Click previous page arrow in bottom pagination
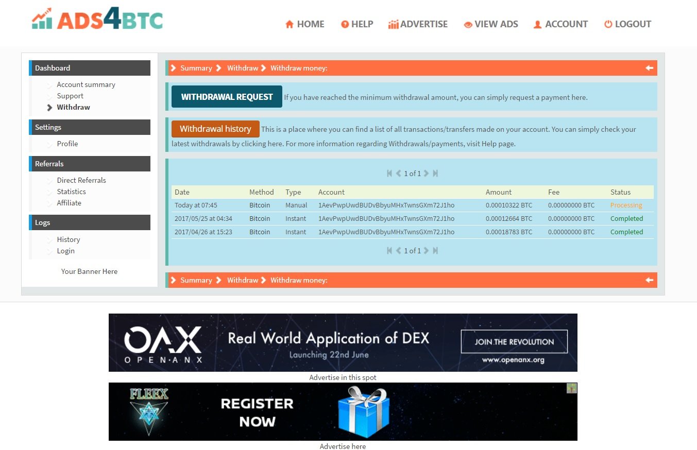The height and width of the screenshot is (450, 697). (398, 251)
